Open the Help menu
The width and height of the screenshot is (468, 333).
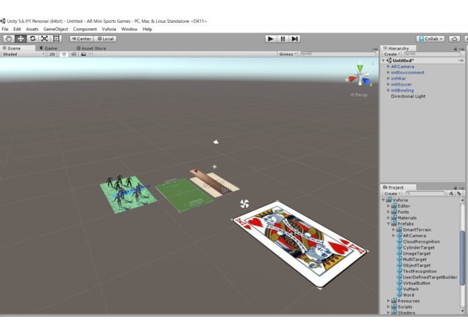pos(147,29)
